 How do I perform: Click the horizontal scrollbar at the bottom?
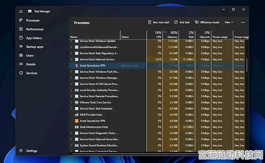135,153
